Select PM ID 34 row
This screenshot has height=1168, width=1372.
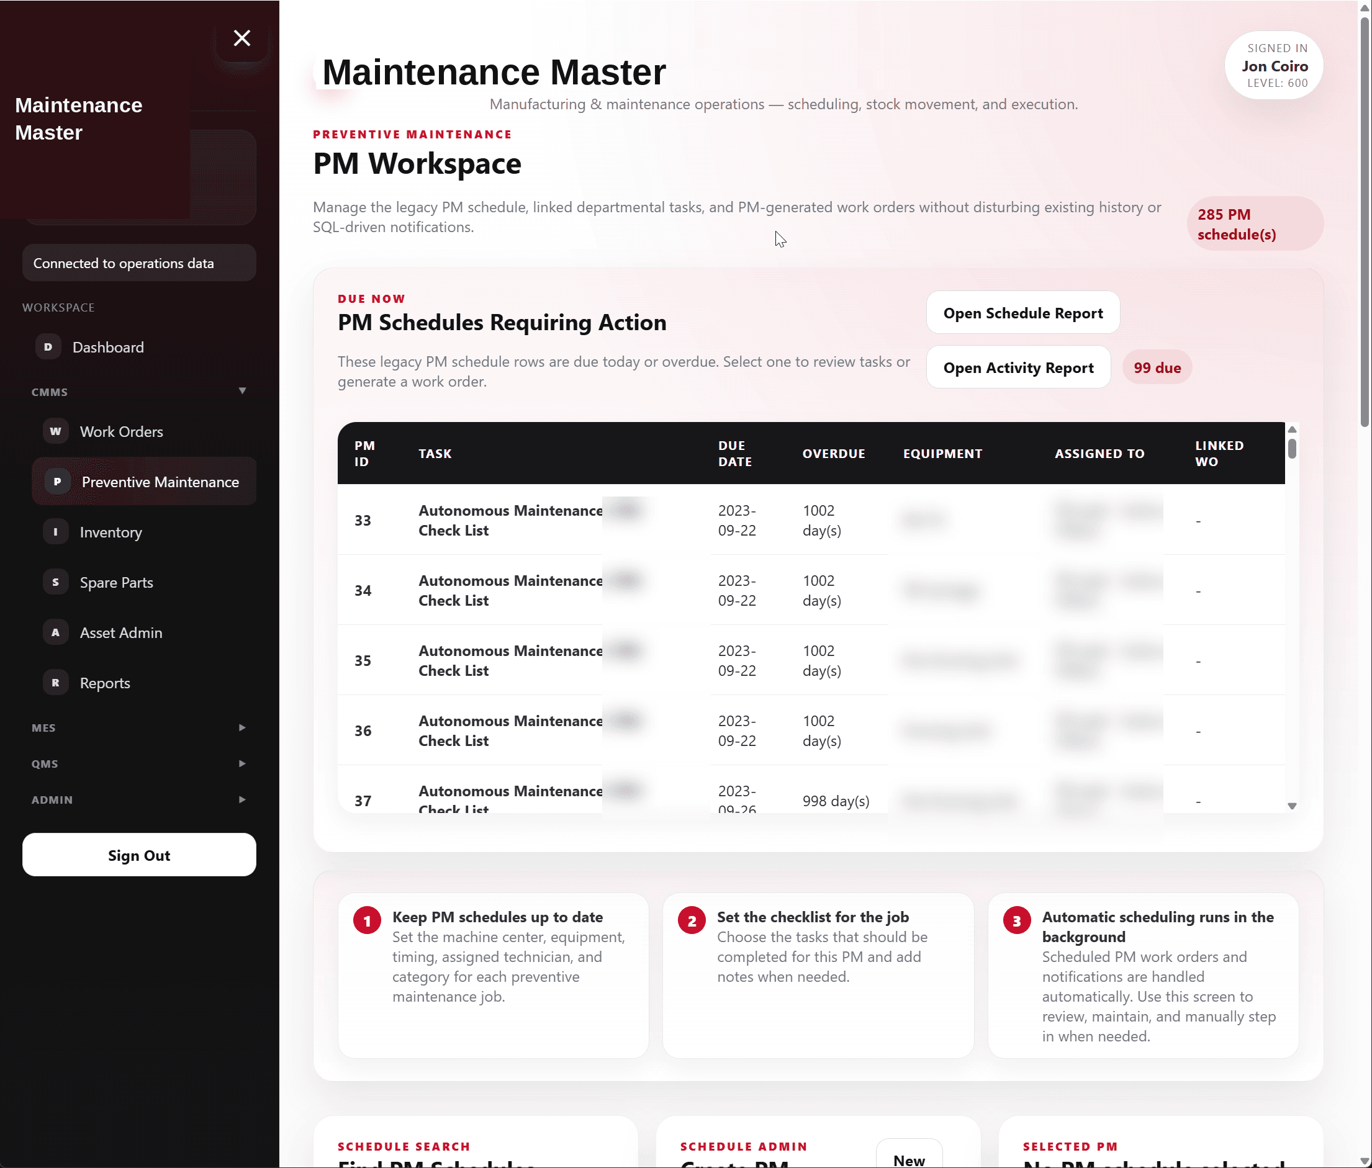[811, 590]
